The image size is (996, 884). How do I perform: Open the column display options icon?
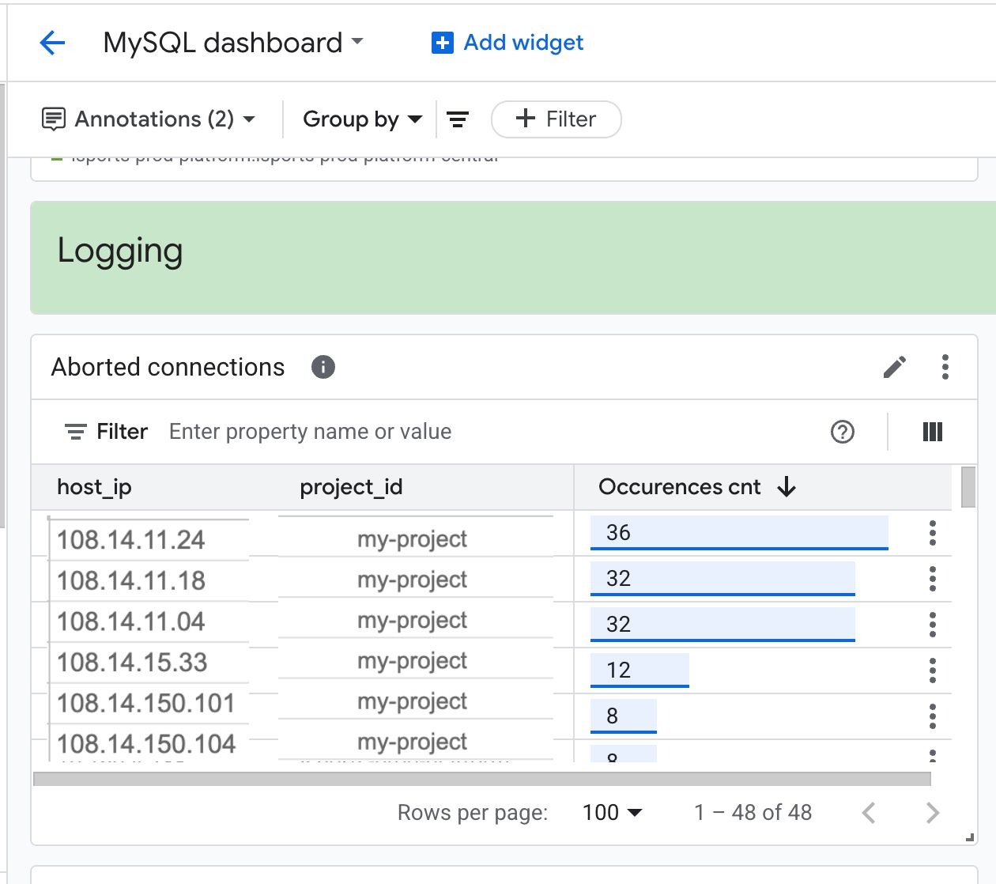pyautogui.click(x=932, y=432)
